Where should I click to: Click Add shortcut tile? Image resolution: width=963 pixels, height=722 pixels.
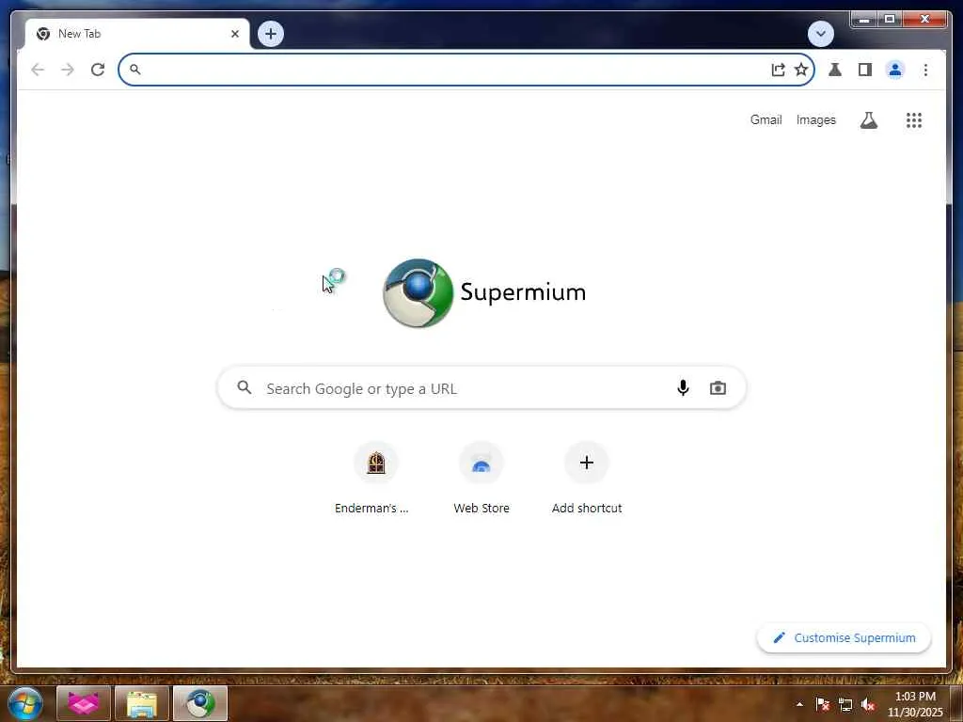click(587, 478)
